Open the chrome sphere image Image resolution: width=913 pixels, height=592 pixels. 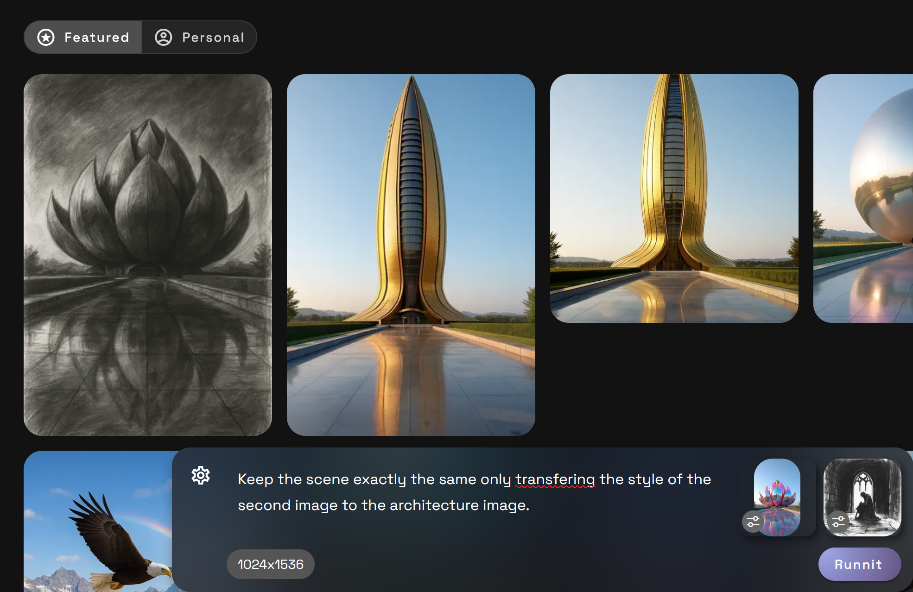(x=863, y=198)
